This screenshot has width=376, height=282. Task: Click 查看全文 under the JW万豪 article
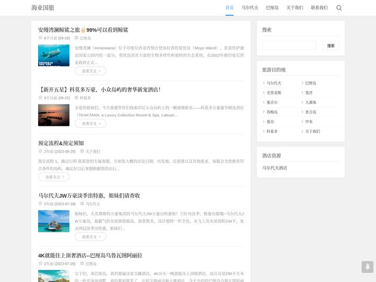coord(90,237)
